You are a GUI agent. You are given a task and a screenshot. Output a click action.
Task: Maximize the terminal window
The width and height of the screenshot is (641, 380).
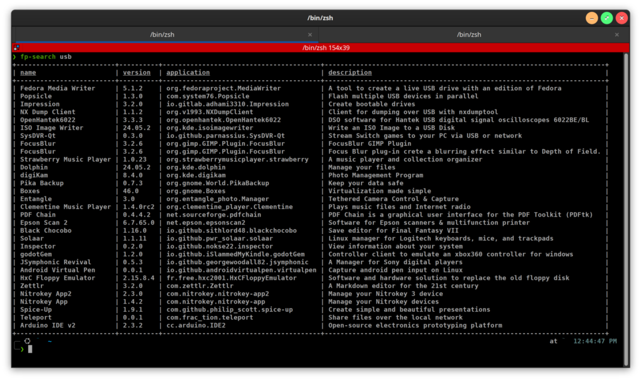[x=607, y=18]
